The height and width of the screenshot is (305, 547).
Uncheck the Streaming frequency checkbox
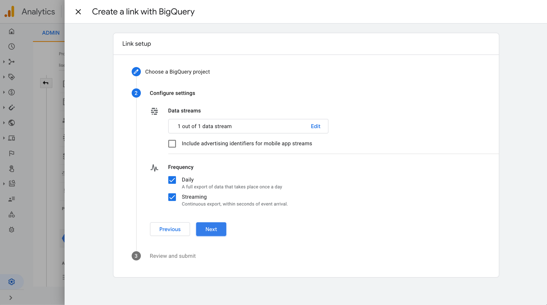click(x=172, y=197)
